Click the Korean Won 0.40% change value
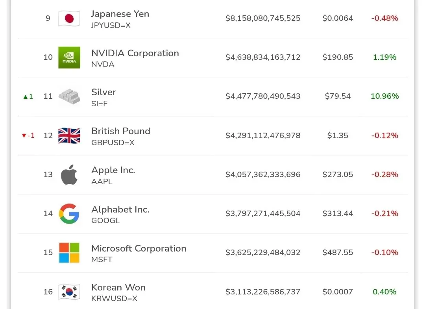 coord(384,292)
